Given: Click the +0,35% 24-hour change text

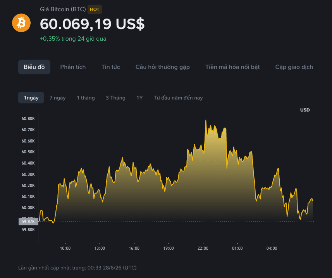Looking at the screenshot, I should pos(73,39).
